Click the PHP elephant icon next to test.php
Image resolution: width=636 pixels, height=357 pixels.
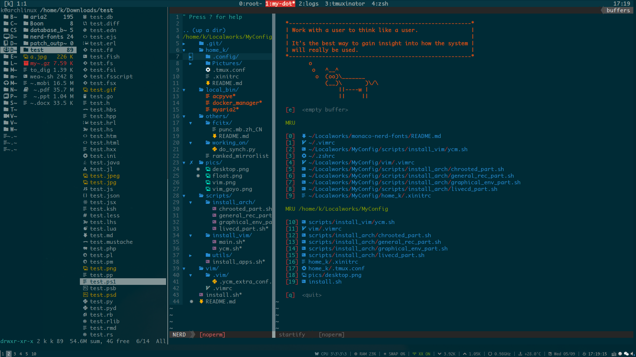pyautogui.click(x=85, y=248)
